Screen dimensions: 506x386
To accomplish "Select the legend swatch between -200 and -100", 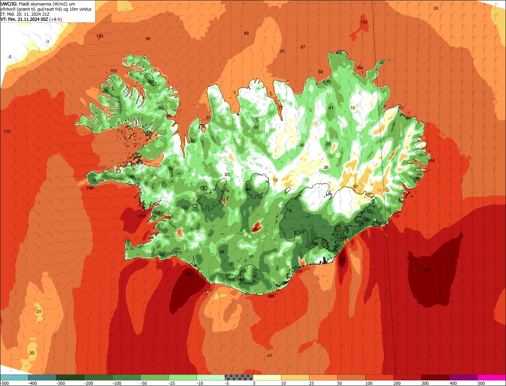I will tap(98, 377).
